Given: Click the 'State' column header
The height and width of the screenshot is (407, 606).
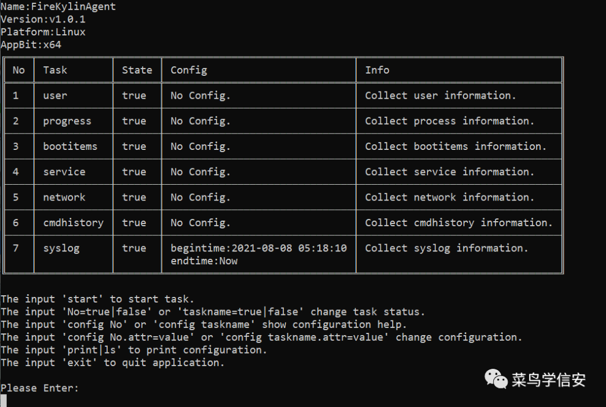Looking at the screenshot, I should coord(137,70).
